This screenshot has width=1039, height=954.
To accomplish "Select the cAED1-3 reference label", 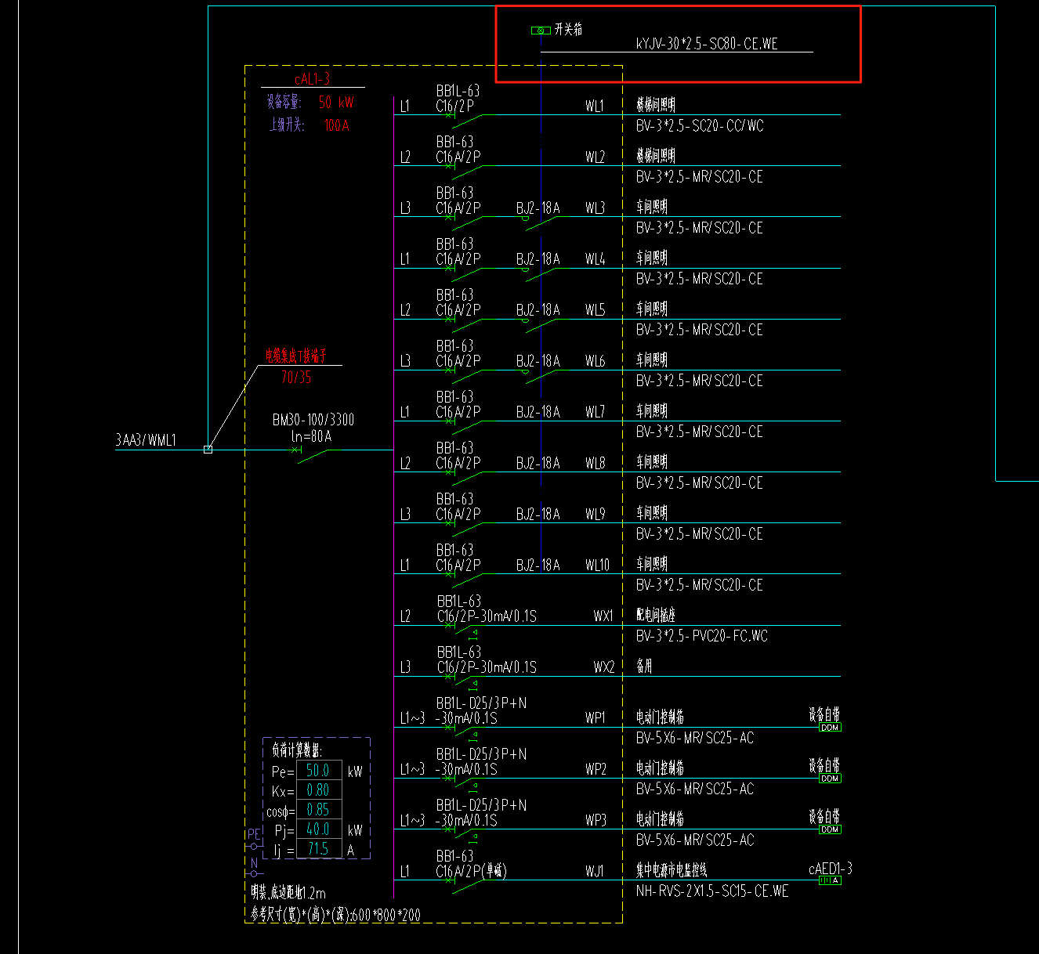I will pyautogui.click(x=831, y=869).
